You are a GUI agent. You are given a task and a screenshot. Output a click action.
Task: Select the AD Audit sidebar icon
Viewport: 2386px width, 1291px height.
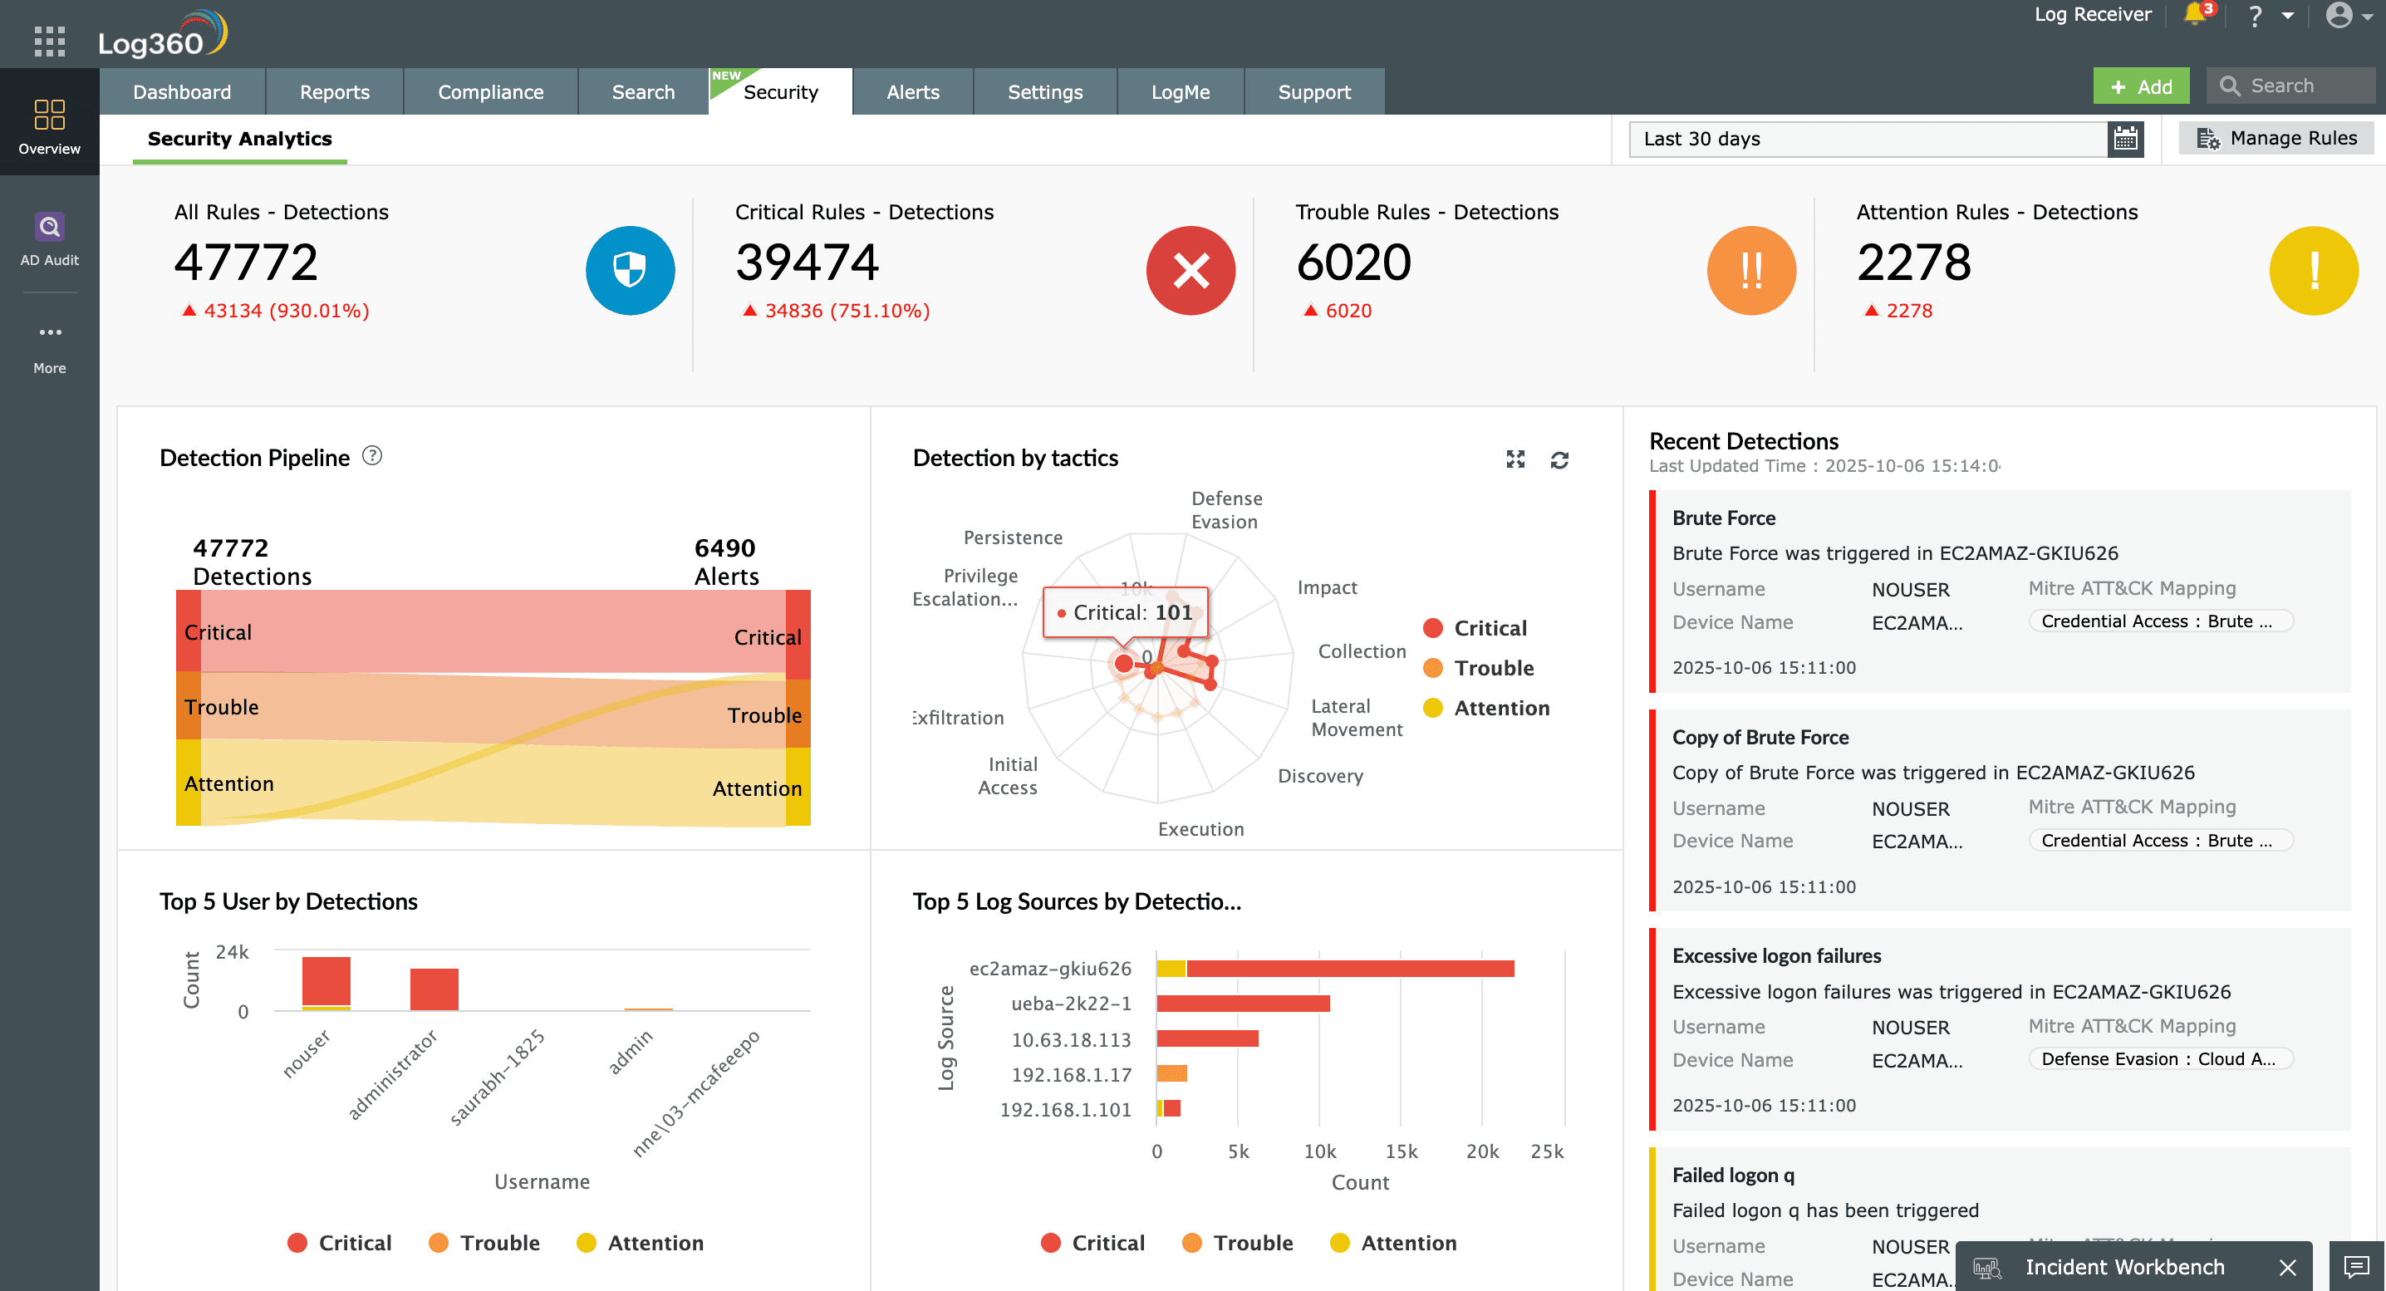(x=48, y=227)
